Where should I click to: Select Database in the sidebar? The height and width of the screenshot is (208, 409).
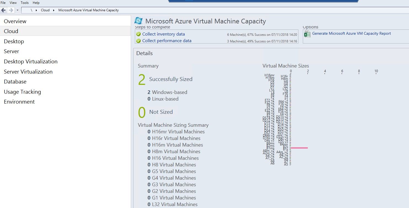[65, 82]
